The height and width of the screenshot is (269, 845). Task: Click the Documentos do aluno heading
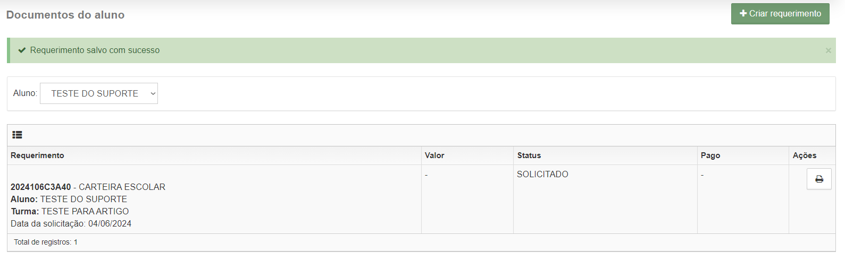tap(65, 15)
